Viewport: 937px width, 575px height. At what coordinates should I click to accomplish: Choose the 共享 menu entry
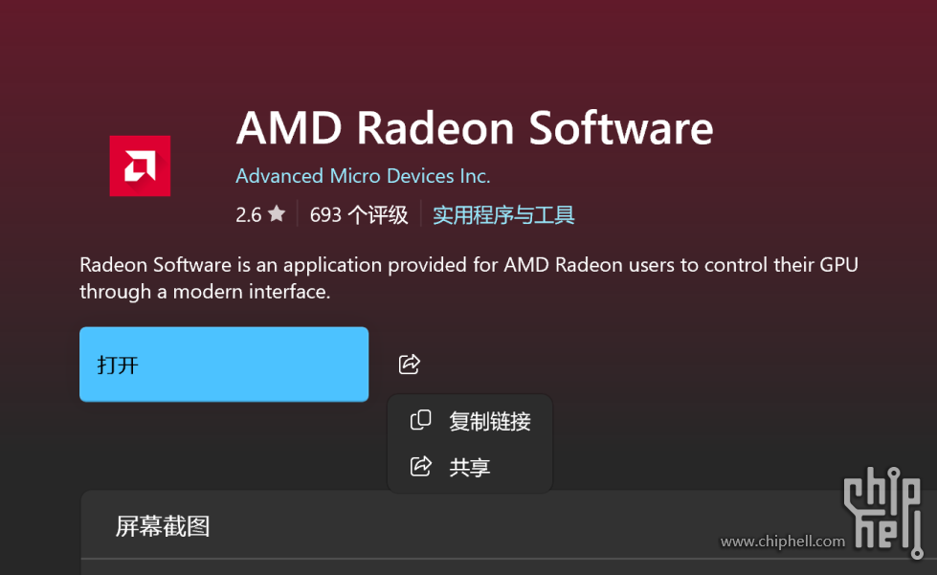pyautogui.click(x=469, y=467)
